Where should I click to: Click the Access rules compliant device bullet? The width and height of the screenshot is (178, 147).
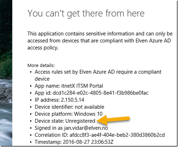point(98,75)
